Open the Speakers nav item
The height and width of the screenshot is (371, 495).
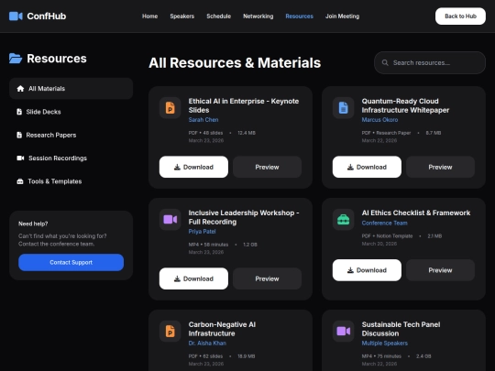point(182,16)
